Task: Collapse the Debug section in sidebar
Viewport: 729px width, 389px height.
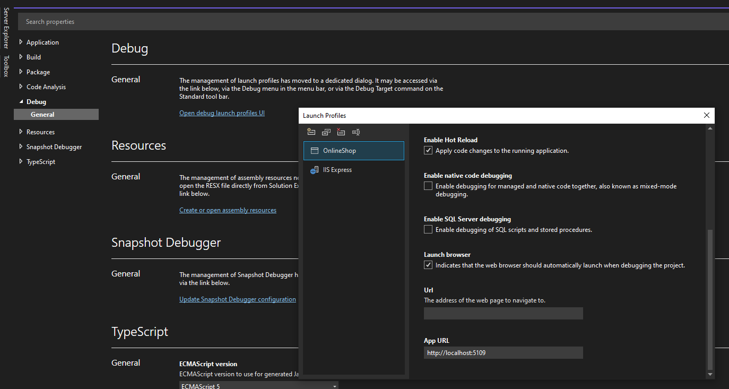Action: tap(21, 102)
